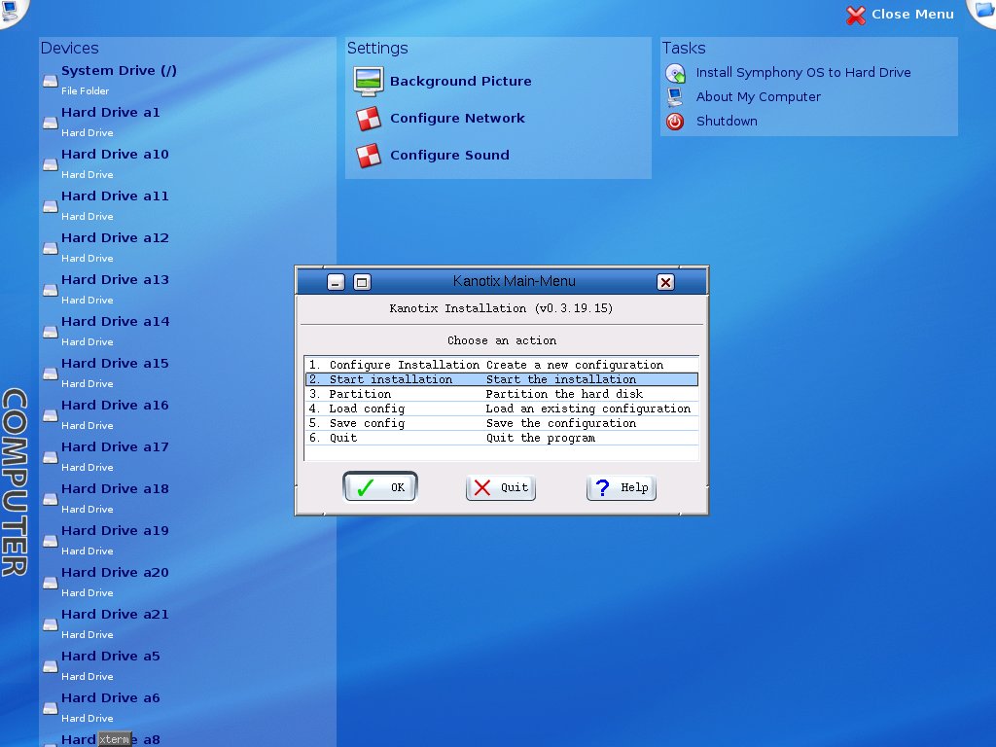
Task: Click the drive icon beside Hard Drive a20
Action: [51, 584]
